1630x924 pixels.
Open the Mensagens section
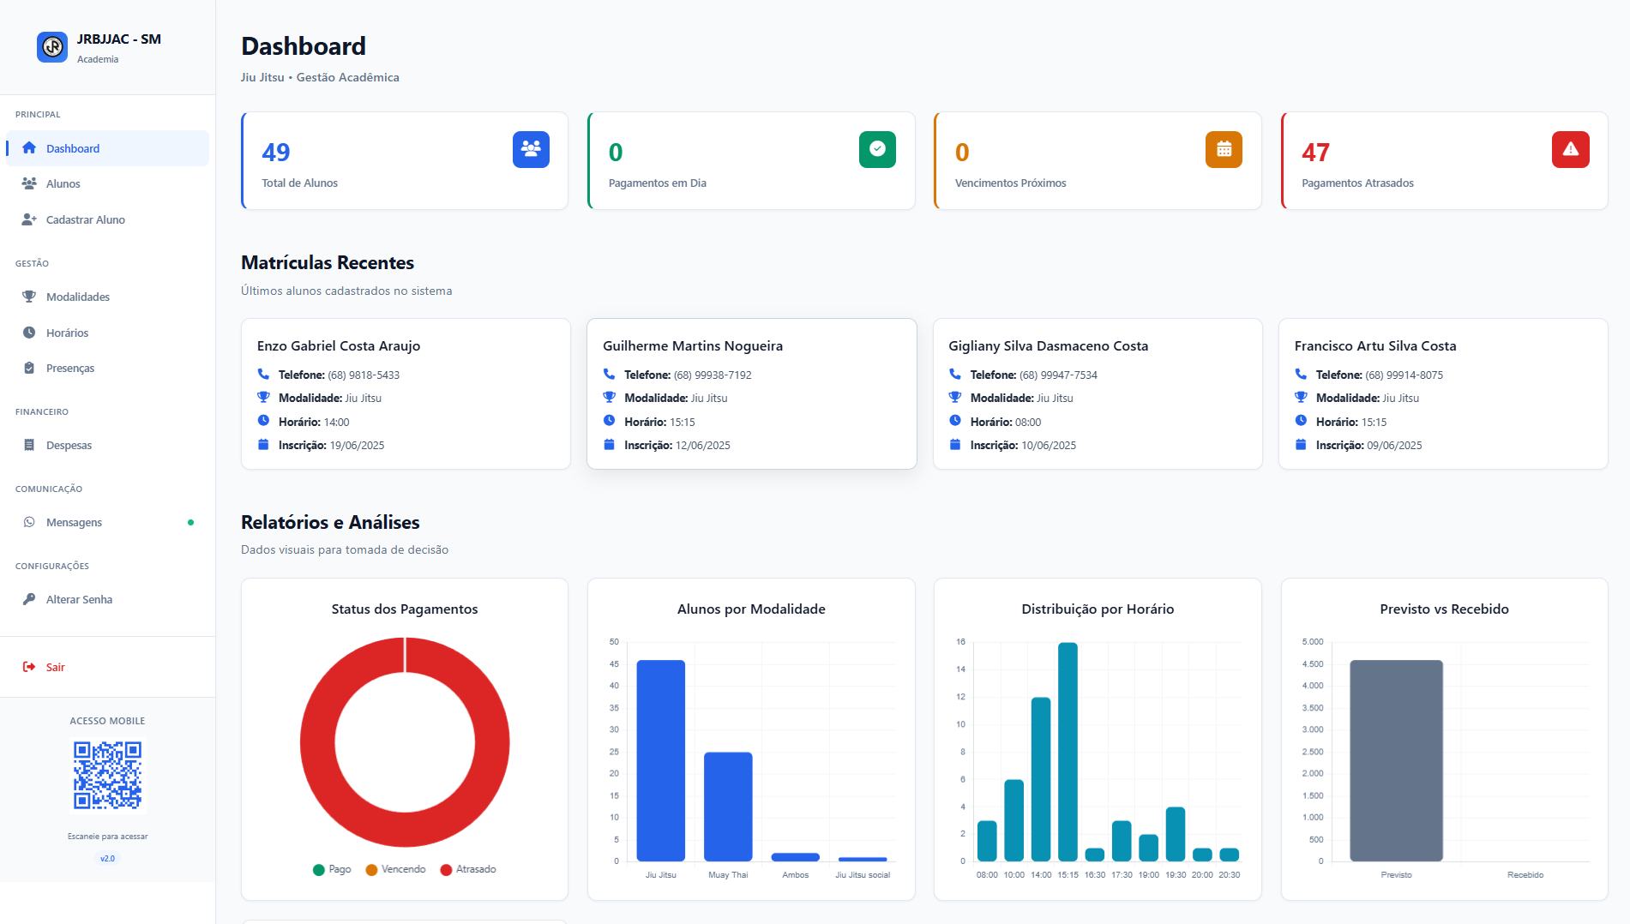[74, 522]
